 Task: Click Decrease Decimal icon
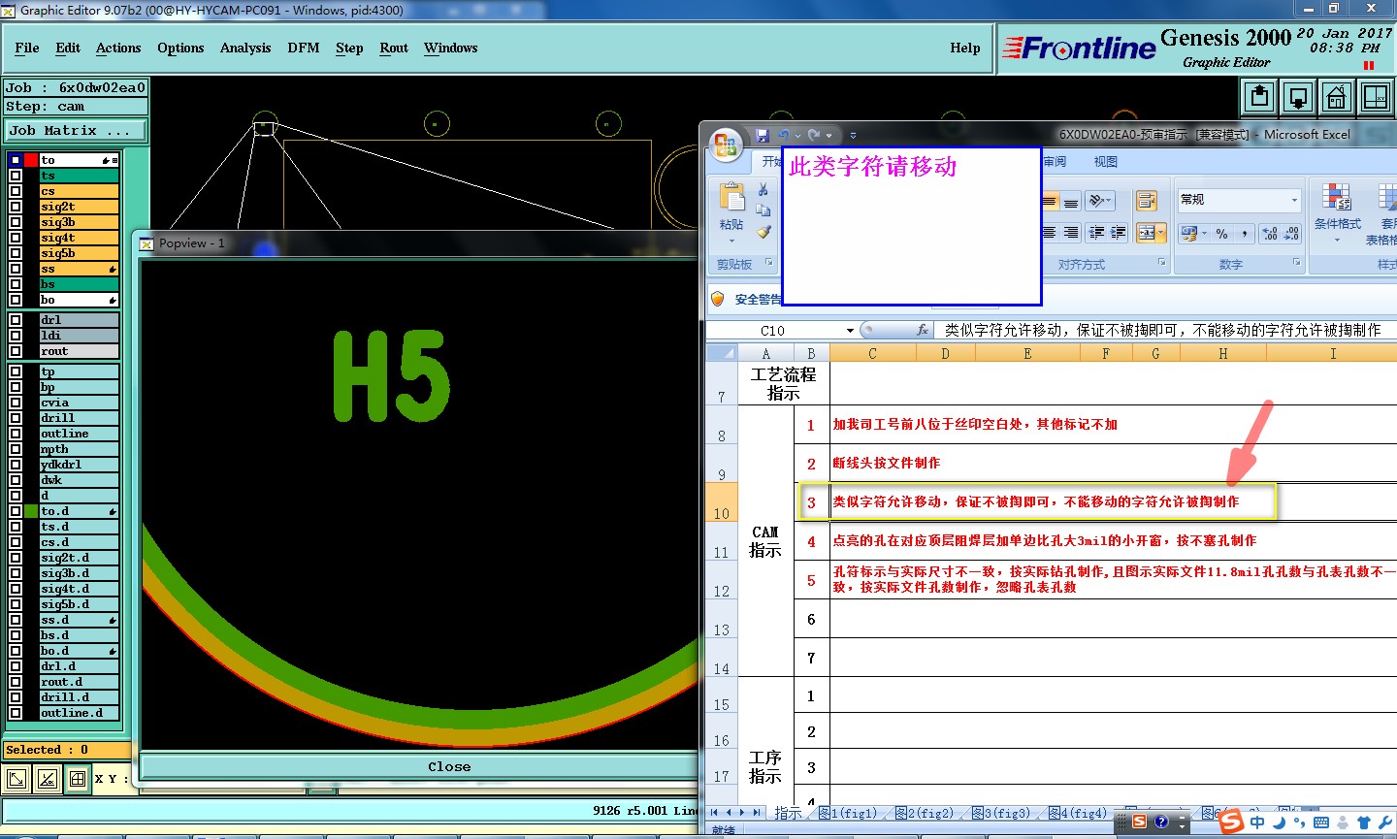(1291, 234)
